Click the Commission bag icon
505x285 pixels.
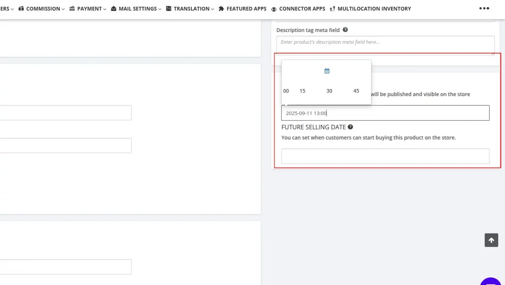[x=21, y=8]
